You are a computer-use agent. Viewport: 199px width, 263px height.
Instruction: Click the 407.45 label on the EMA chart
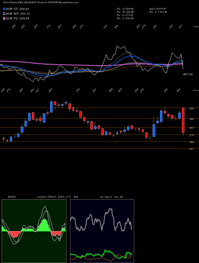click(188, 74)
